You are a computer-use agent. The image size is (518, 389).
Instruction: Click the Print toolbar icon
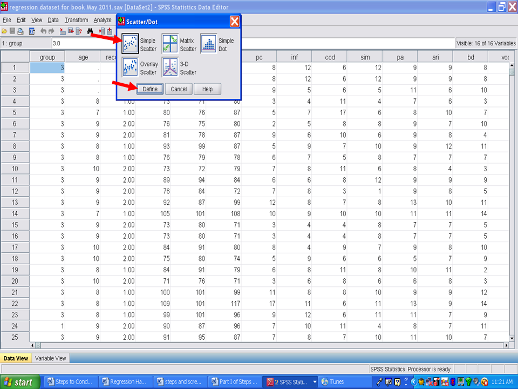pyautogui.click(x=21, y=31)
